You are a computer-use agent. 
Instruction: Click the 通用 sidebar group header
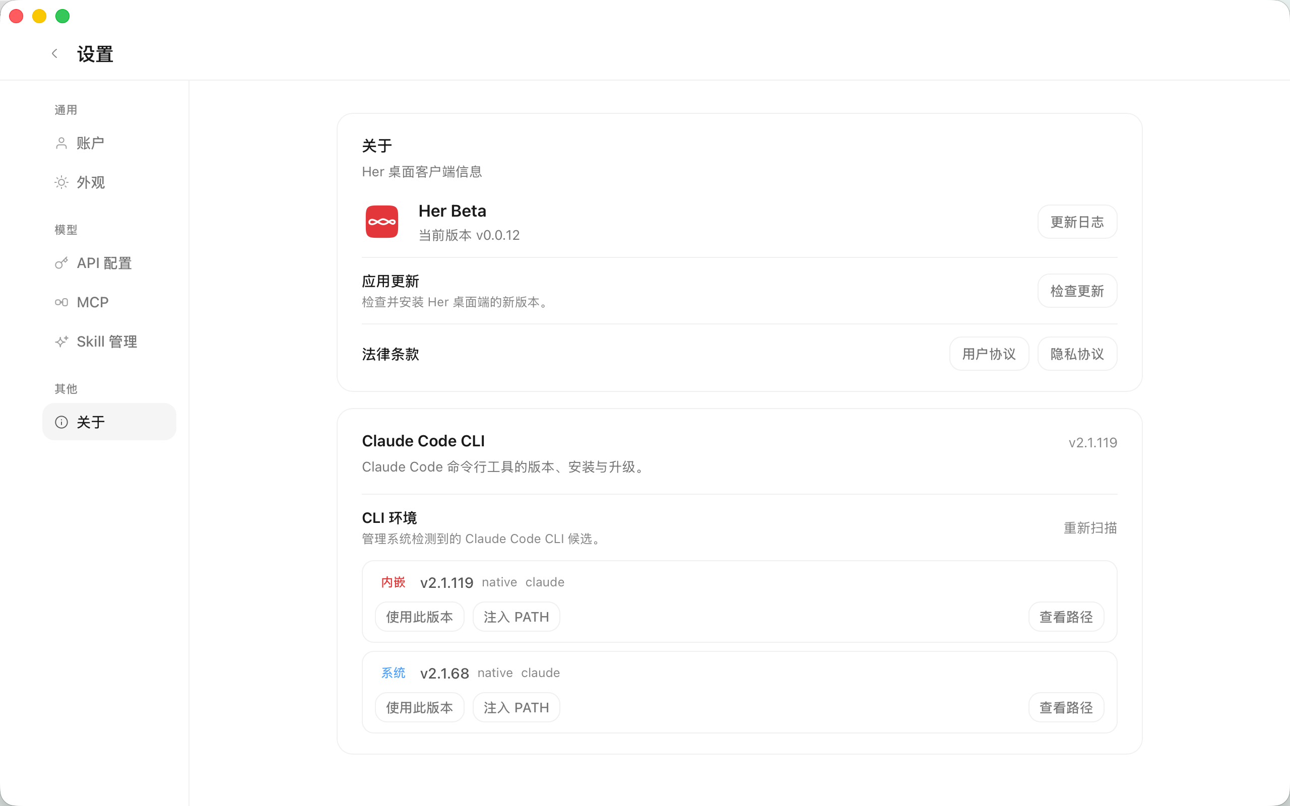point(66,110)
